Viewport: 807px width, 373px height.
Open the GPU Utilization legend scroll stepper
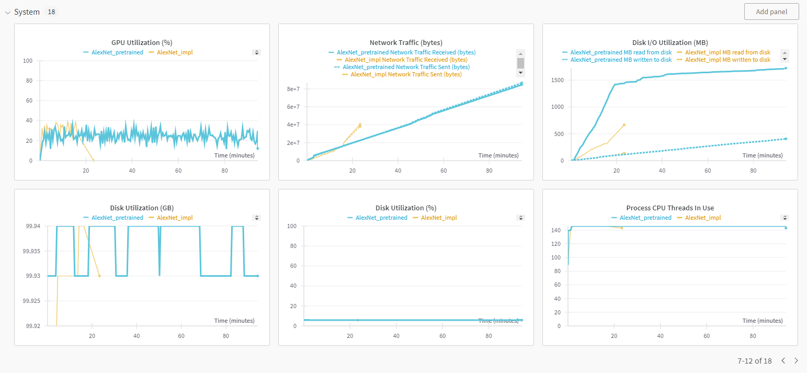point(256,52)
